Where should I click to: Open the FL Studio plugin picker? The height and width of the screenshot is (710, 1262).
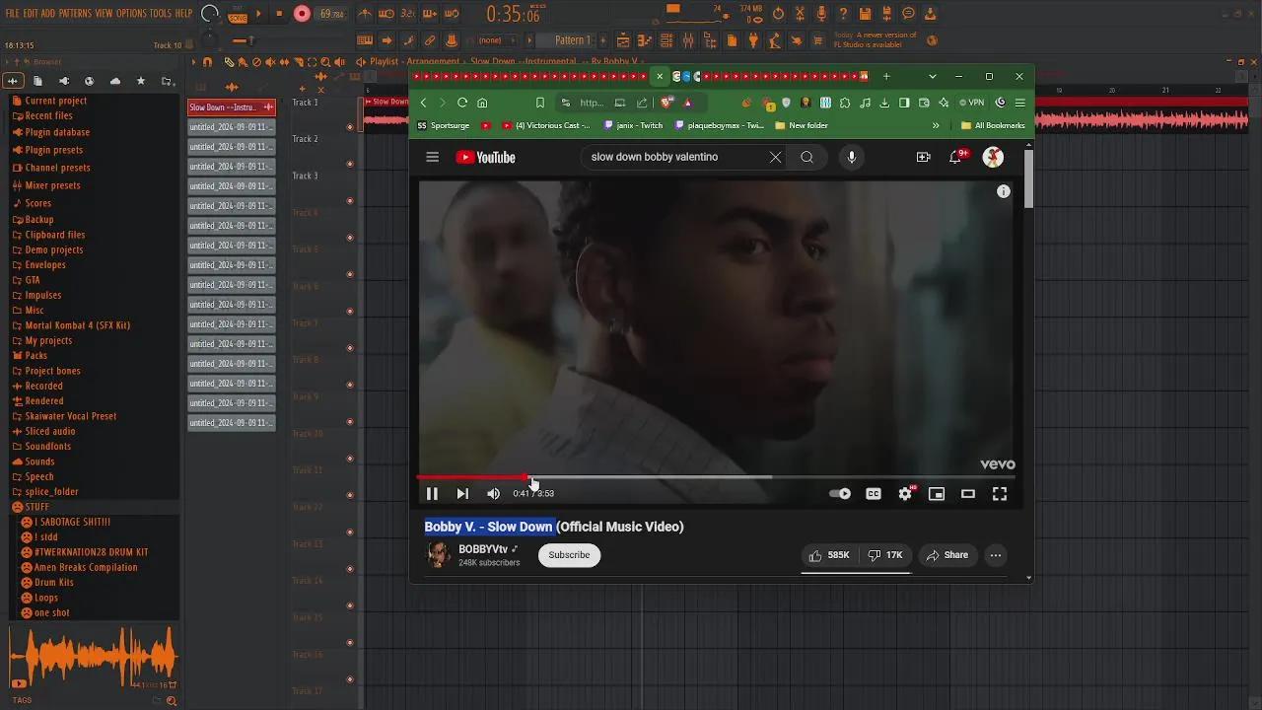point(753,40)
